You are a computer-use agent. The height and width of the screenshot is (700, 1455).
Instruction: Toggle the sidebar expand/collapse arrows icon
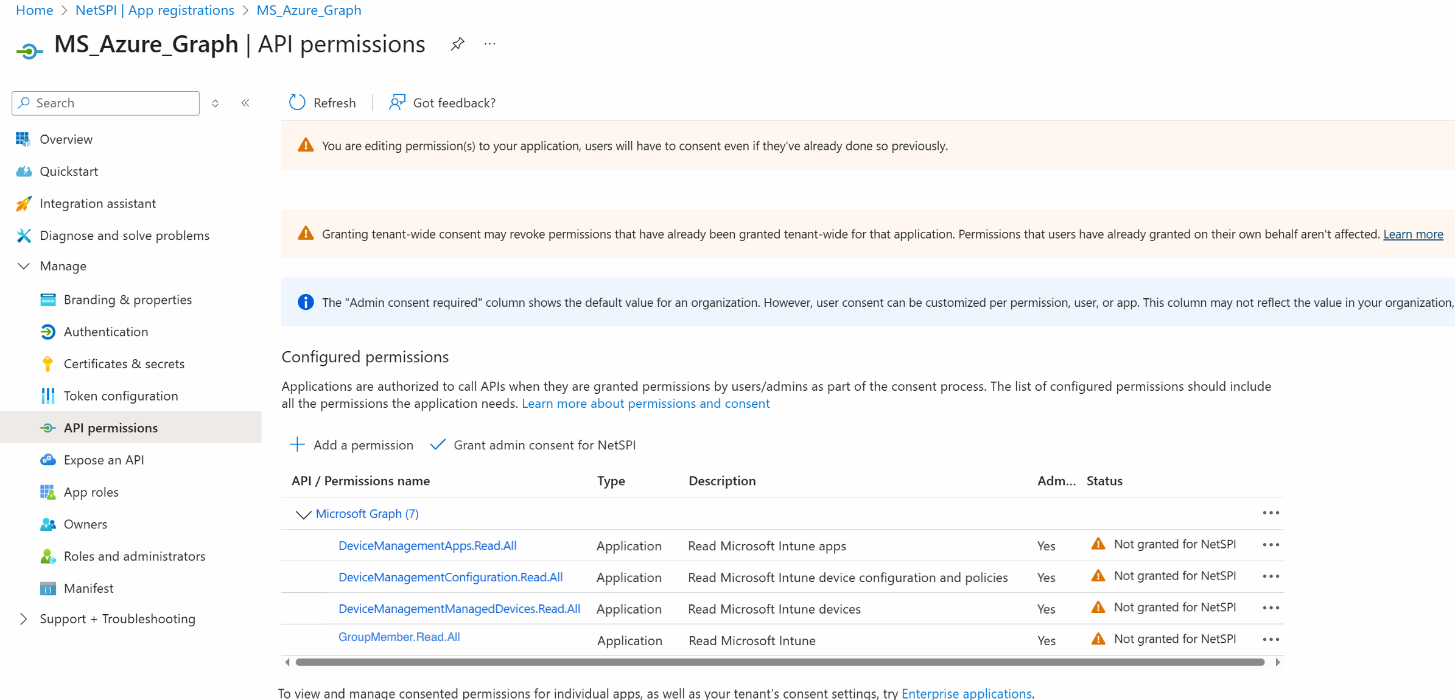tap(216, 103)
